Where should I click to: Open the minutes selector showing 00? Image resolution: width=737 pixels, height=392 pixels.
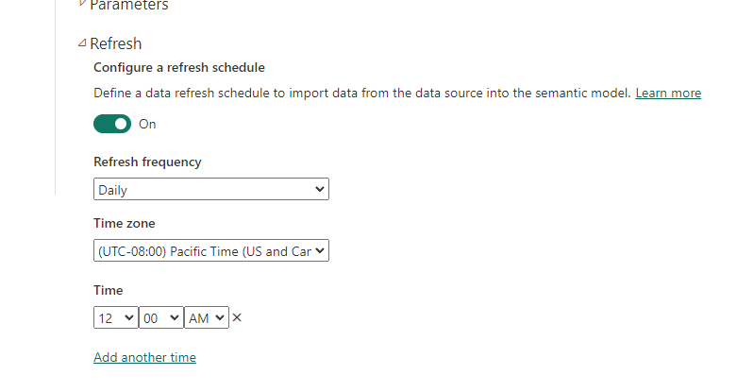coord(161,317)
